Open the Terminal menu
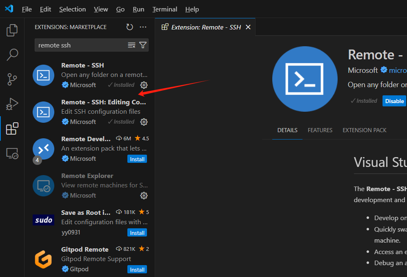 [165, 9]
